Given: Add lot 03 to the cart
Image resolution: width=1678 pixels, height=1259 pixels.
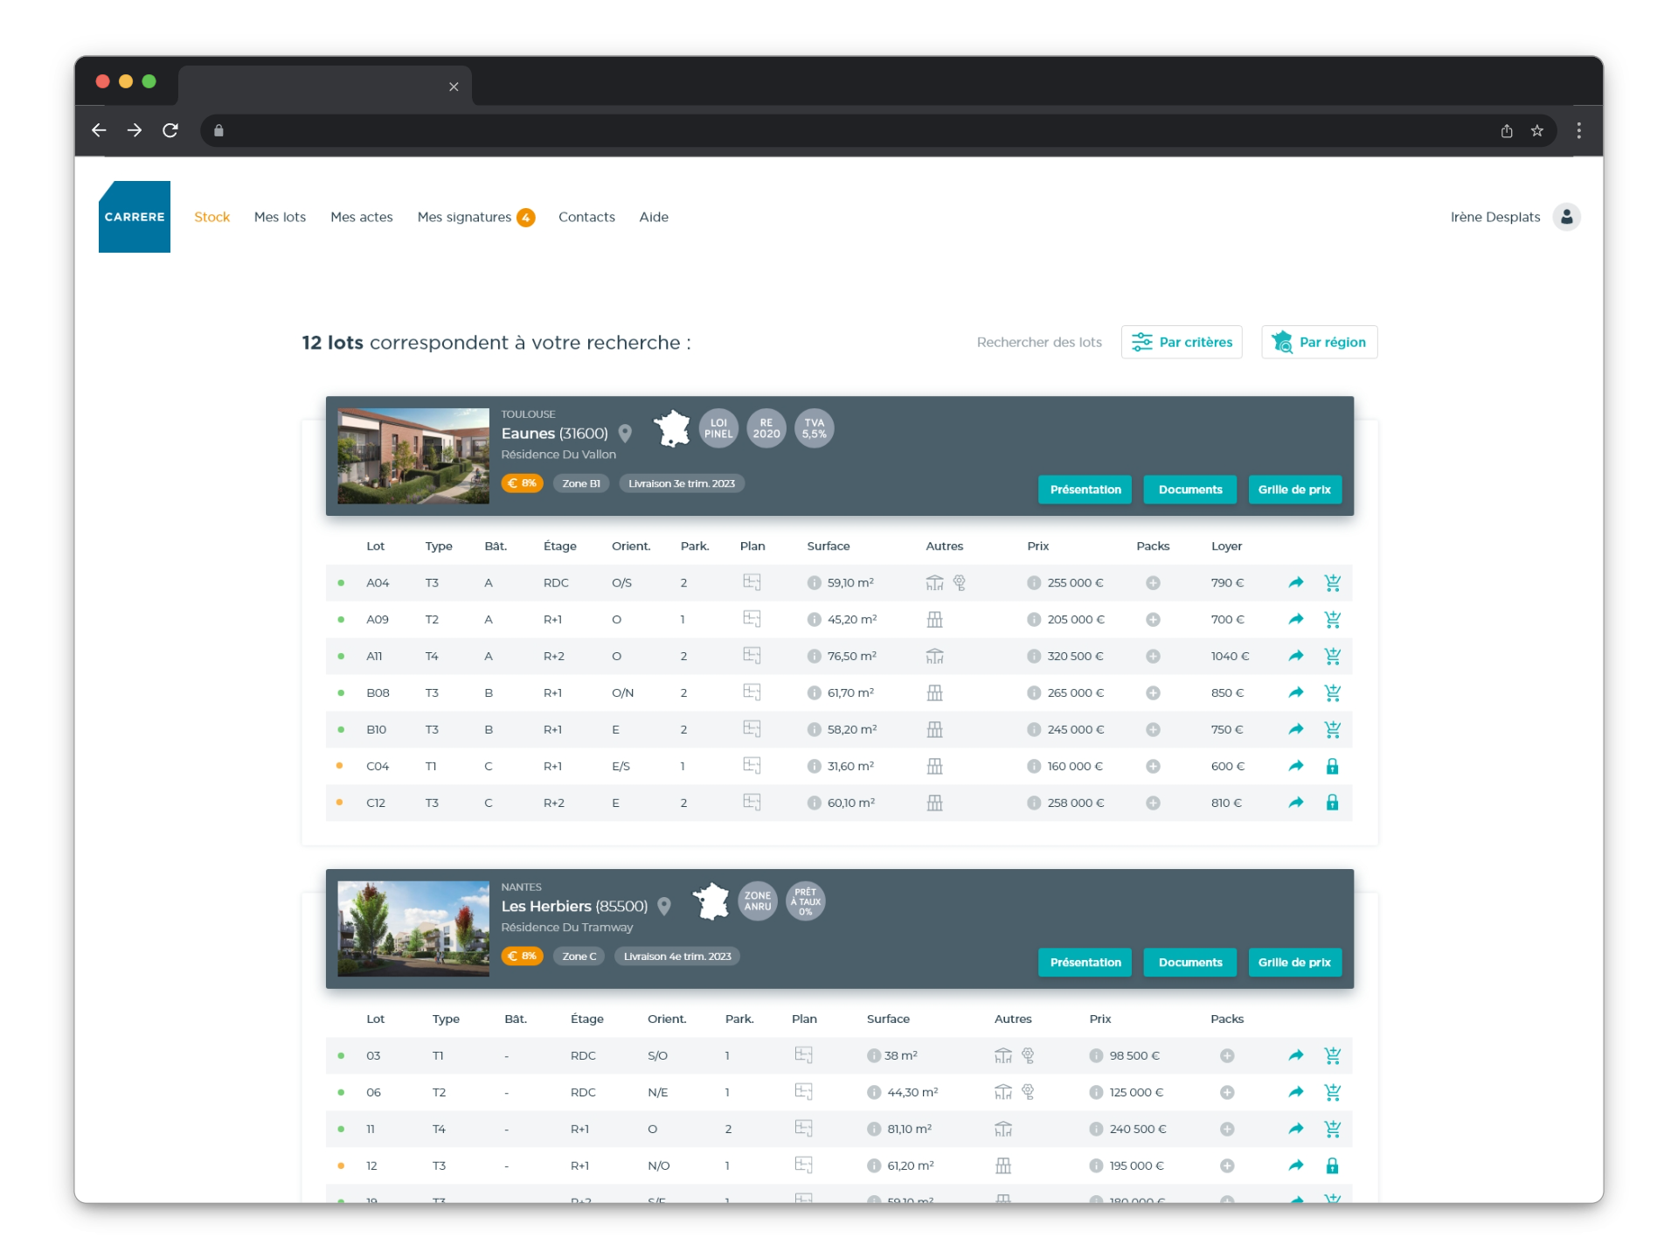Looking at the screenshot, I should (x=1332, y=1055).
